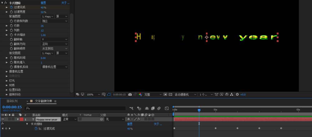The height and width of the screenshot is (137, 312).
Task: Open the timeline panel menu icon
Action: point(55,101)
